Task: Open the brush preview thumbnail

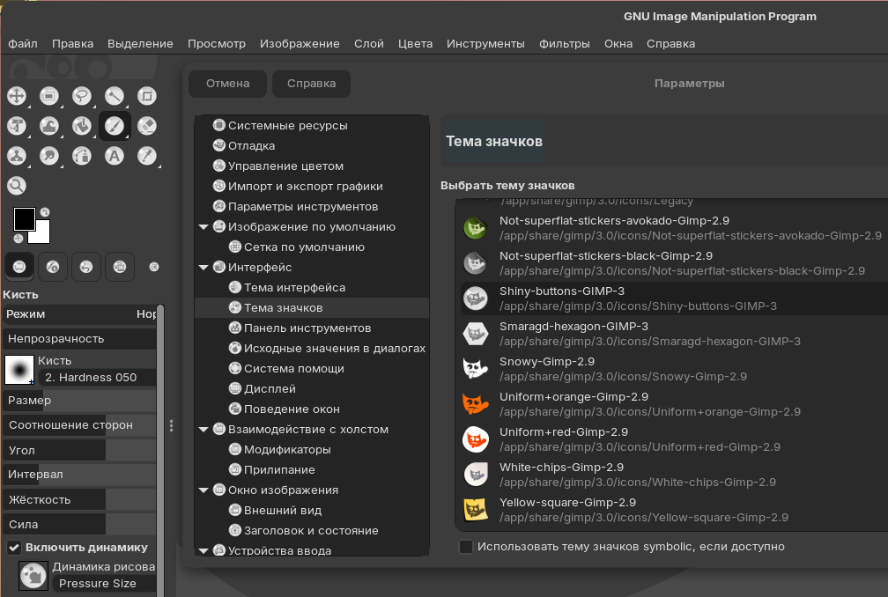Action: tap(19, 370)
